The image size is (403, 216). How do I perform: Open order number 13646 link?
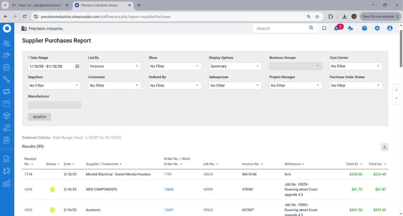[x=169, y=189]
